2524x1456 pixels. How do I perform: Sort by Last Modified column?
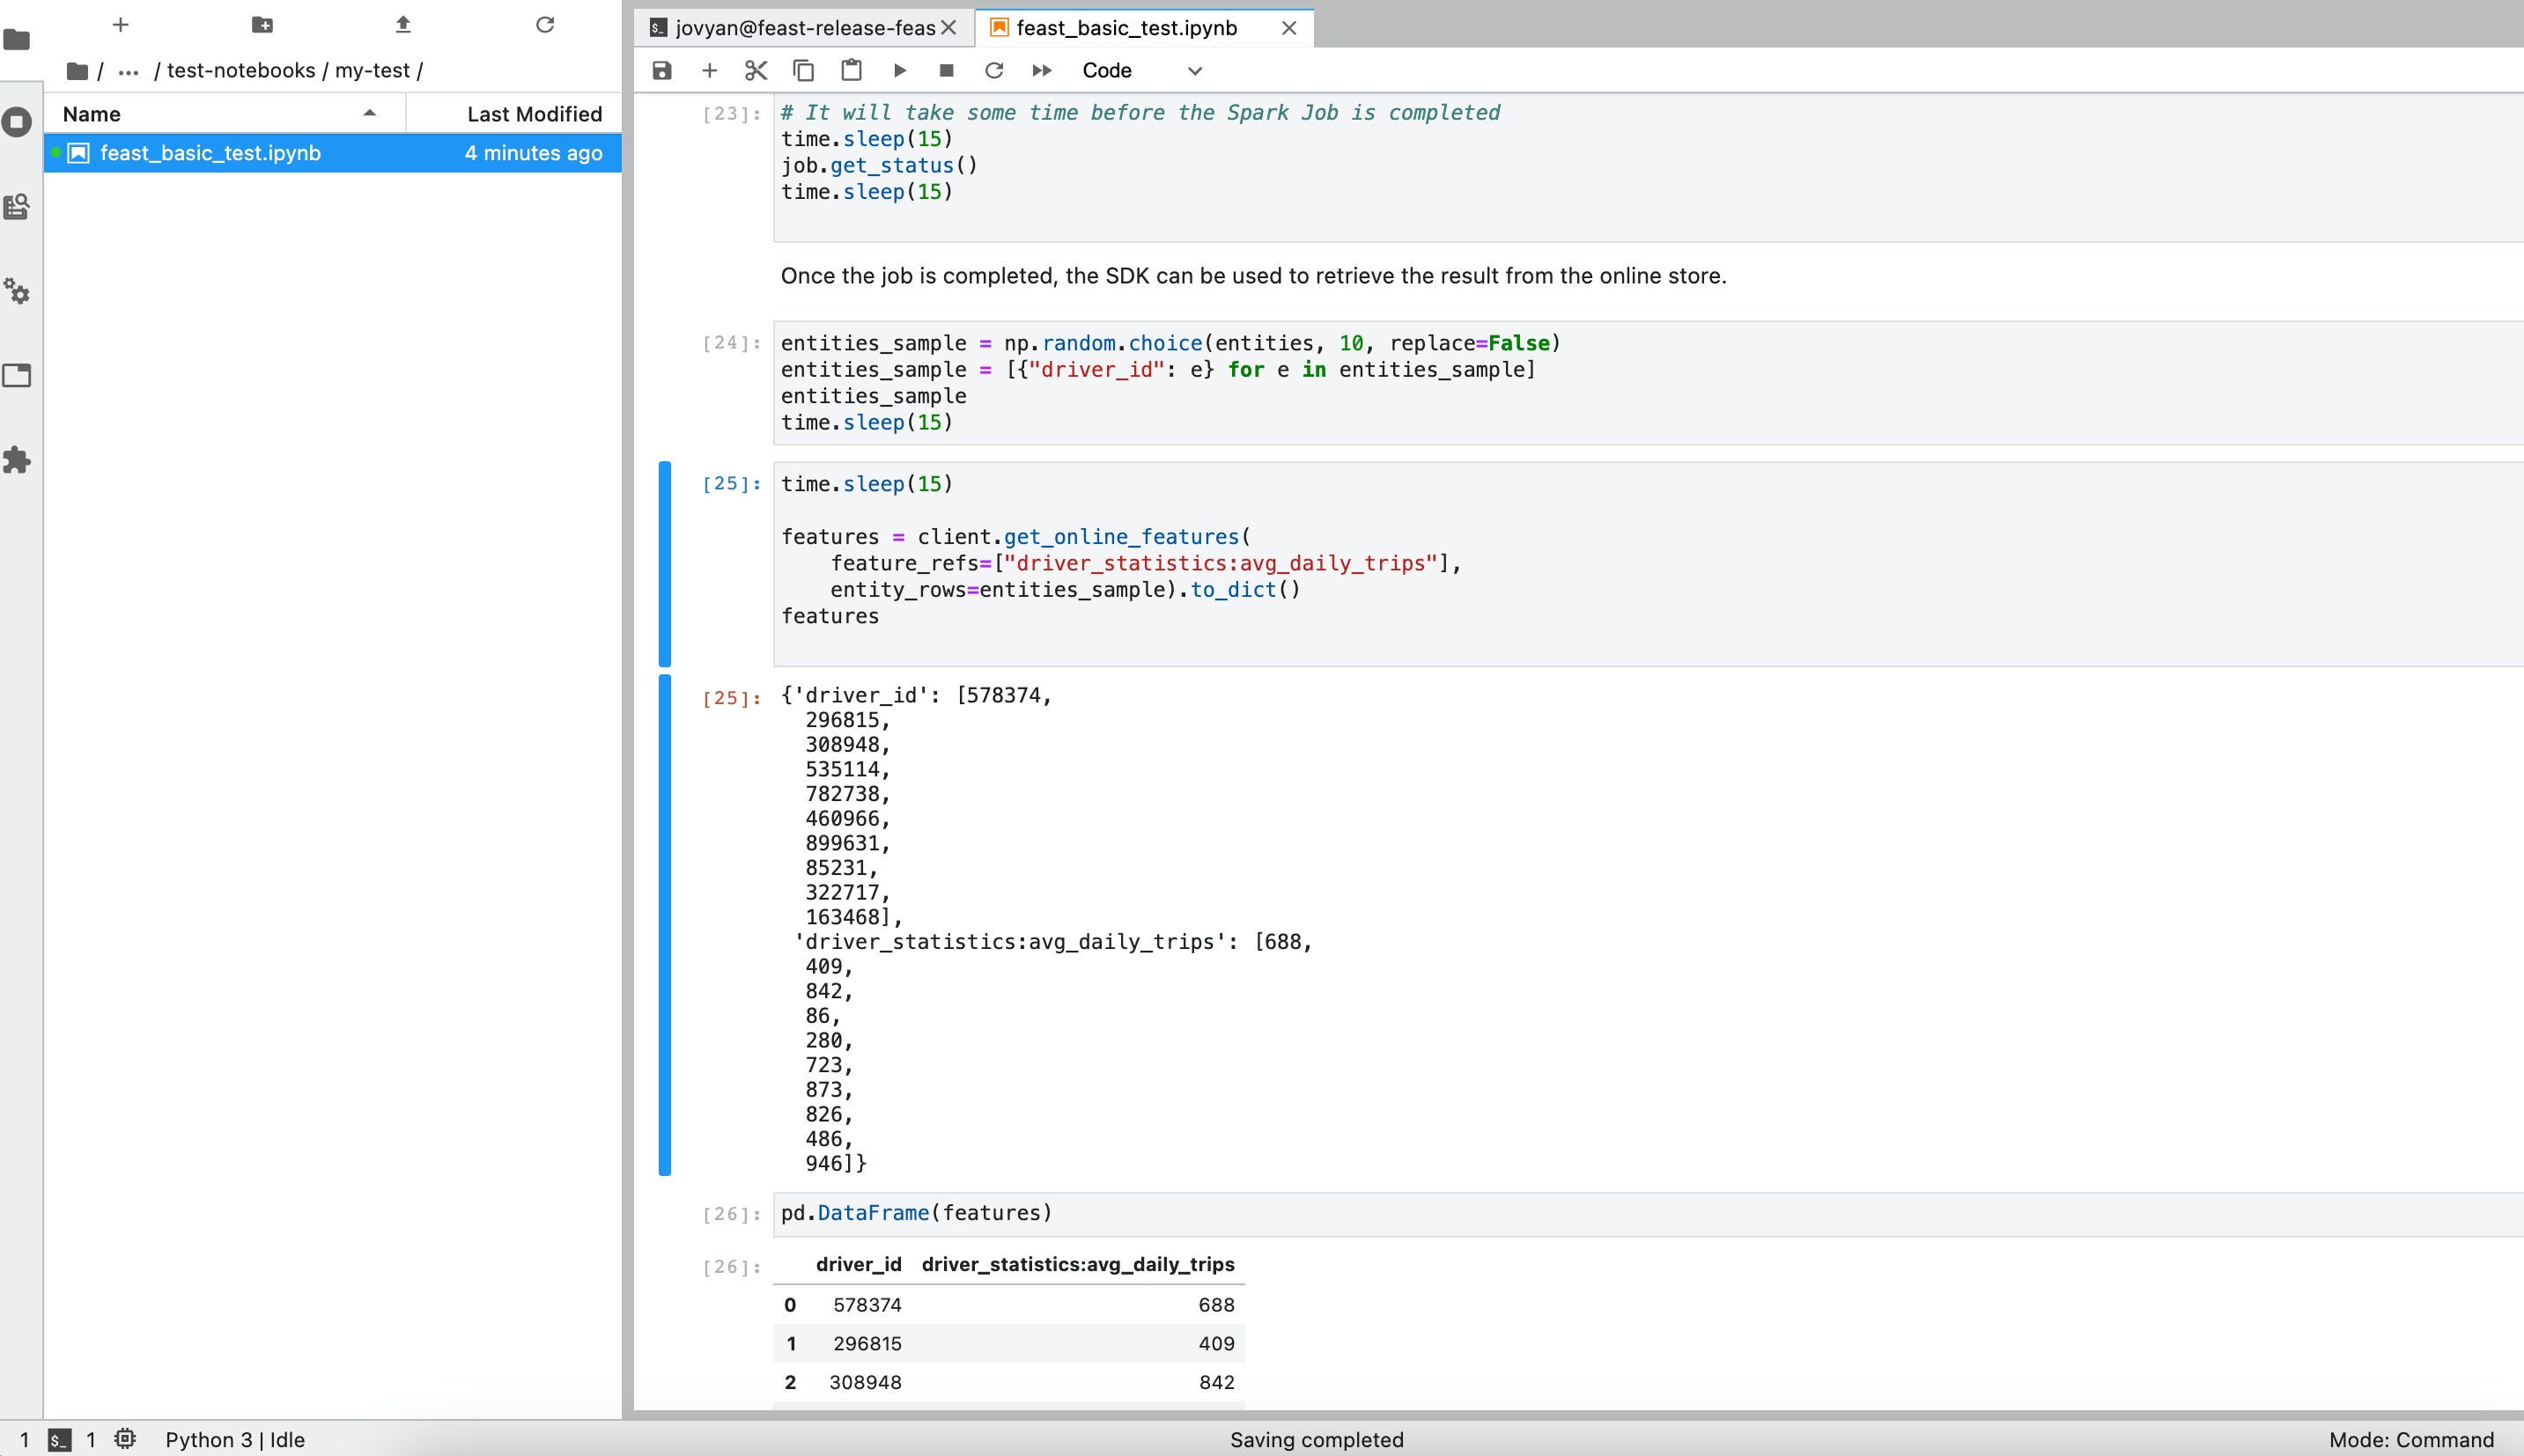pos(533,114)
